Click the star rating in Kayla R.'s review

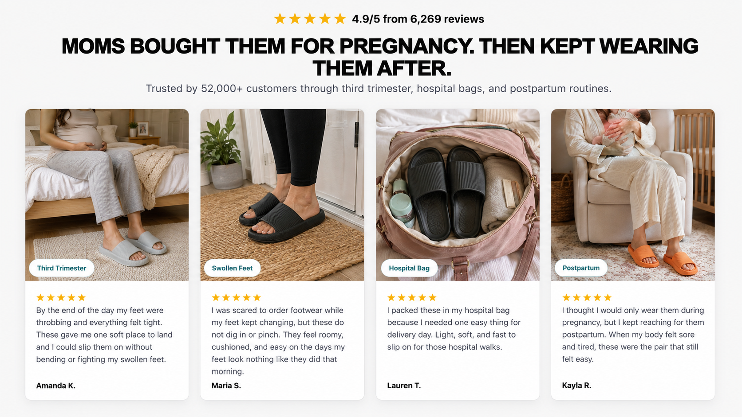click(x=587, y=297)
